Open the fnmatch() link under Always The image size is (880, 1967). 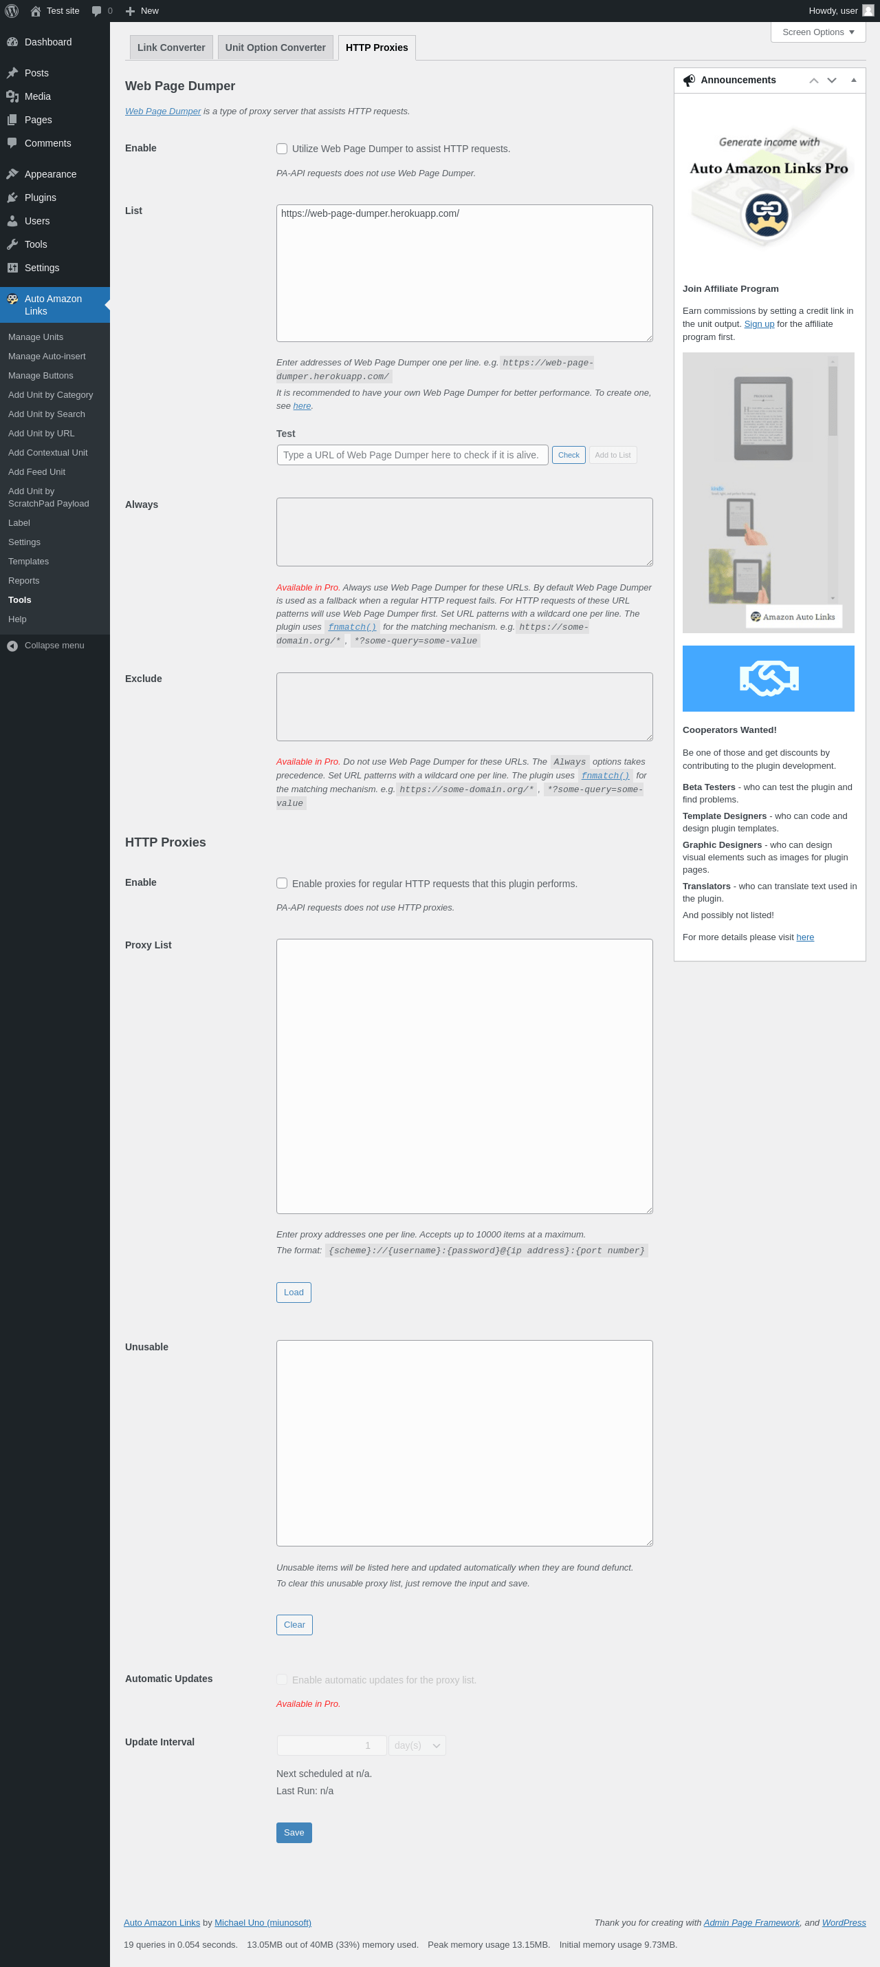tap(351, 627)
